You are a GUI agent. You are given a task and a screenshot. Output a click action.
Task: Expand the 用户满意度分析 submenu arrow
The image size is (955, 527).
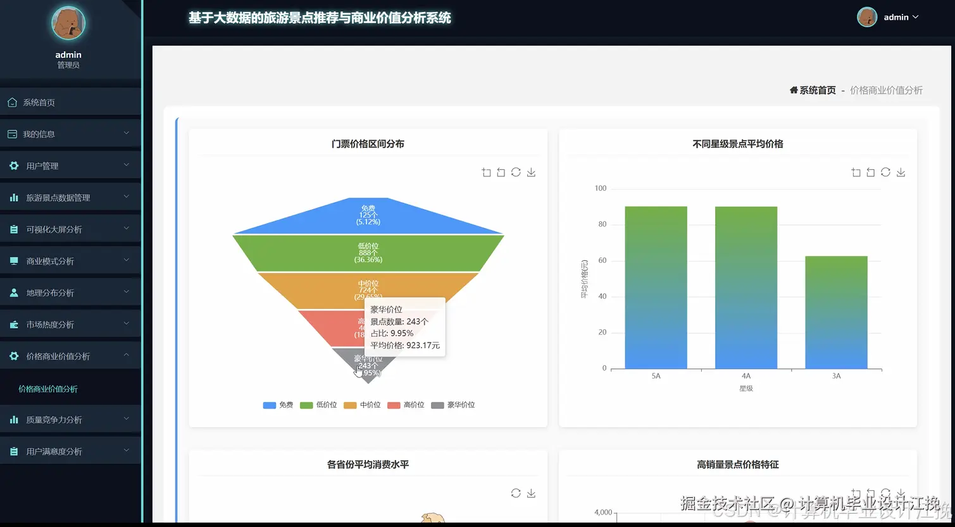[126, 450]
